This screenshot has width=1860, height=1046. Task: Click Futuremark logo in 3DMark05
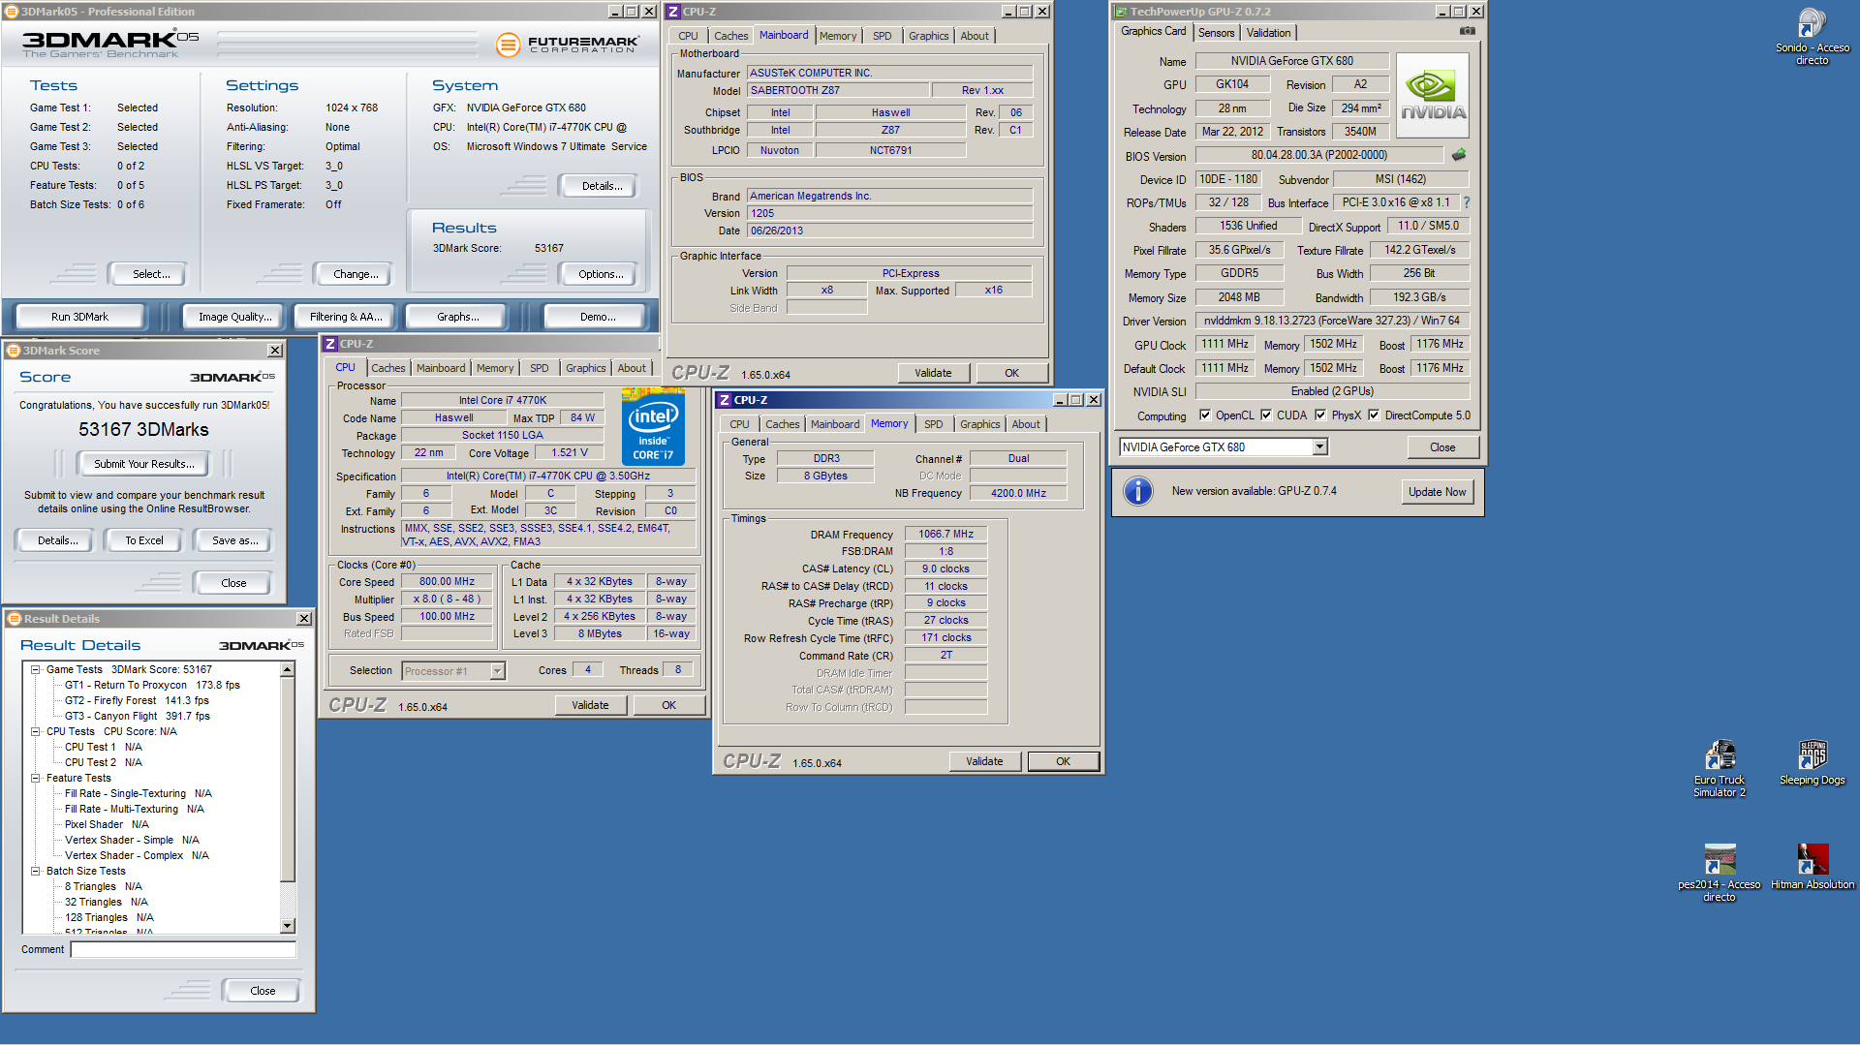coord(567,45)
